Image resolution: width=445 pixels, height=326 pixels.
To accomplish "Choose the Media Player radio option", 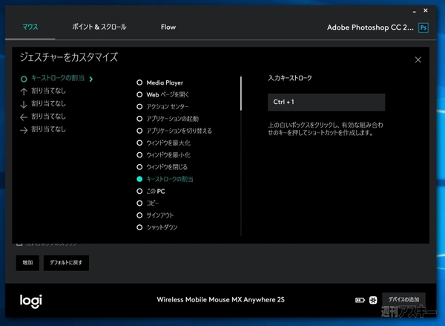I will pos(159,82).
